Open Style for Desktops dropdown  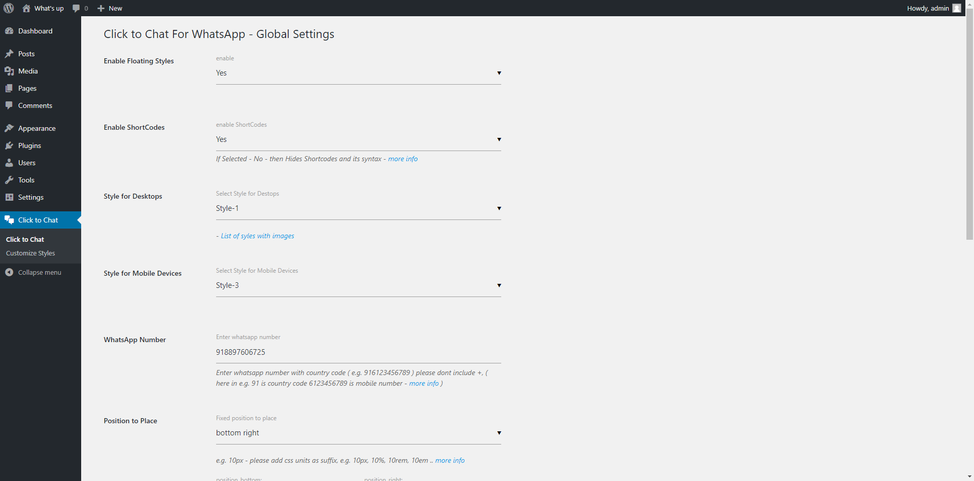(358, 208)
